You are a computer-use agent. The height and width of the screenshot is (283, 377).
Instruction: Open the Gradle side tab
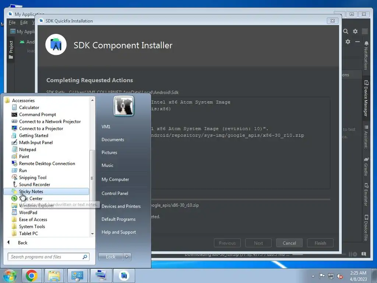click(366, 167)
